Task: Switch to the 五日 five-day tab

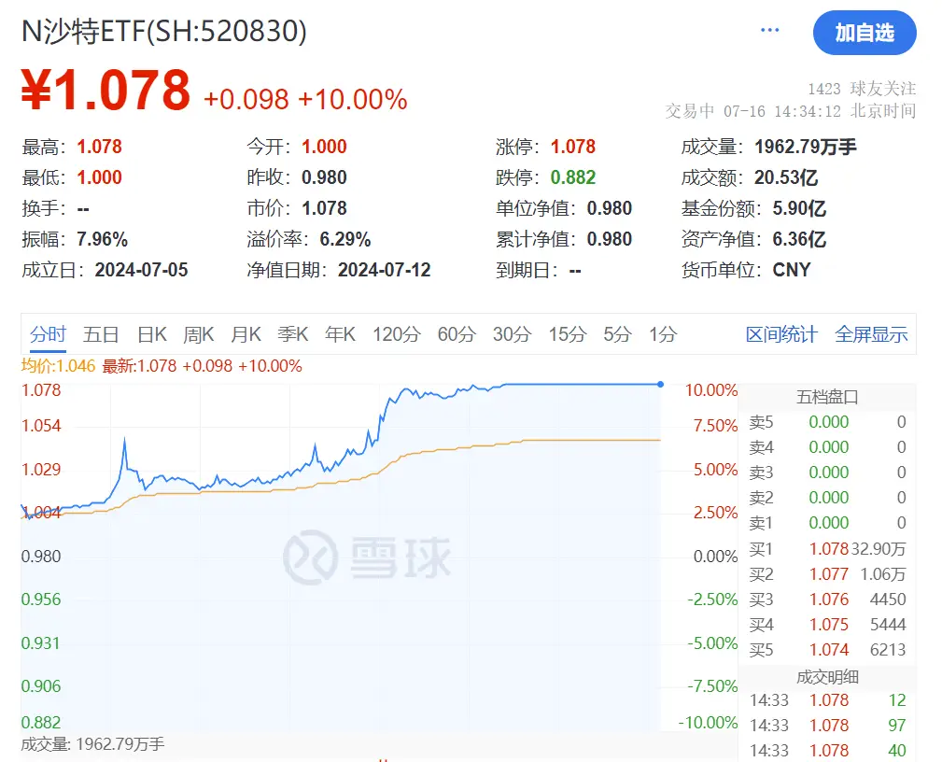Action: coord(99,333)
